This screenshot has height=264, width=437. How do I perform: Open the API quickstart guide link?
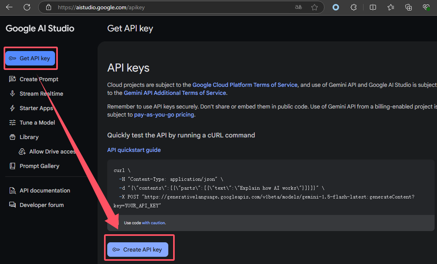pyautogui.click(x=134, y=150)
